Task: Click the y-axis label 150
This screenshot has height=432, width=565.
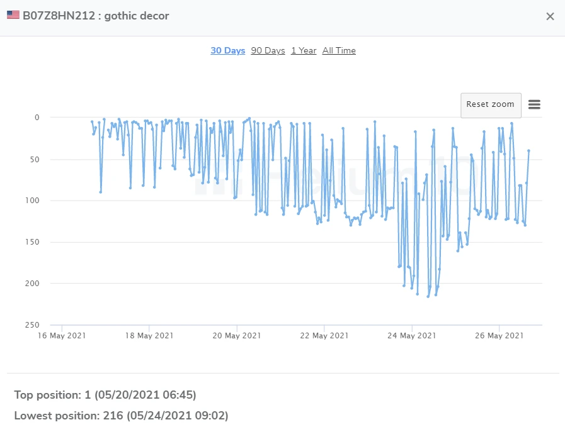Action: (x=32, y=242)
